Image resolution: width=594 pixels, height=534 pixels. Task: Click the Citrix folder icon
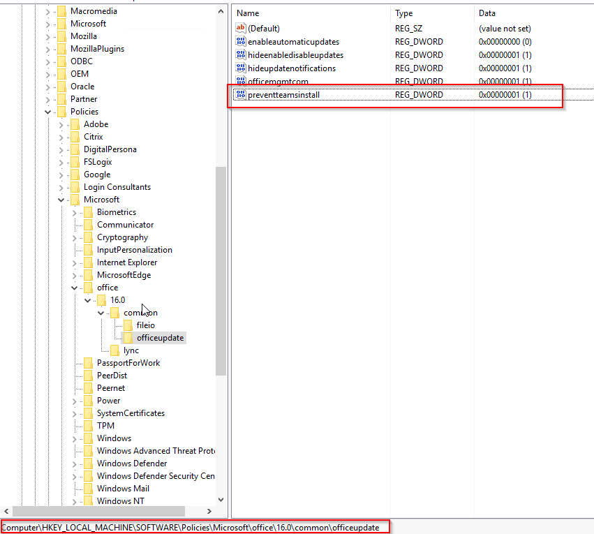(75, 137)
